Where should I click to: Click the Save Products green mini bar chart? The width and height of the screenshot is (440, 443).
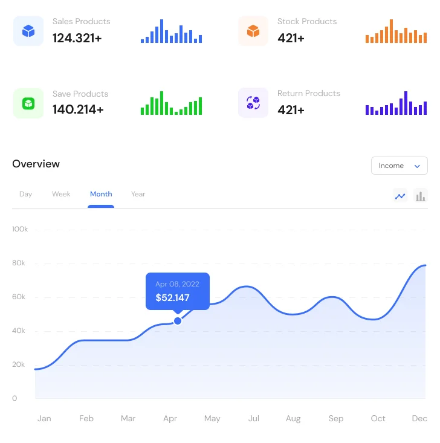(172, 103)
